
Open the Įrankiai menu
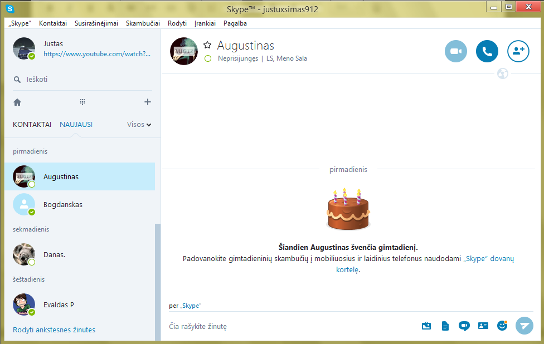[x=205, y=23]
